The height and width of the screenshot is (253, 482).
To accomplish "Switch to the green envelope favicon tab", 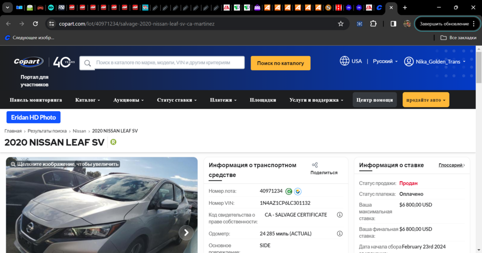I will coord(30,8).
